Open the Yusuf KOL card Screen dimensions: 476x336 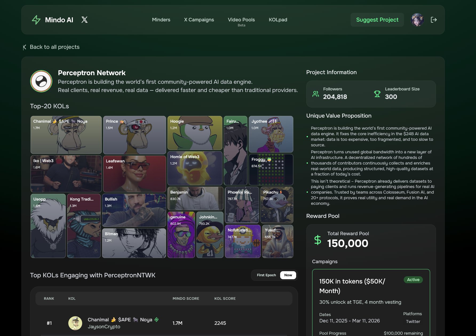click(277, 241)
